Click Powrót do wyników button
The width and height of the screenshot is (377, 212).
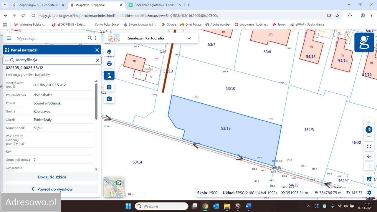52,189
